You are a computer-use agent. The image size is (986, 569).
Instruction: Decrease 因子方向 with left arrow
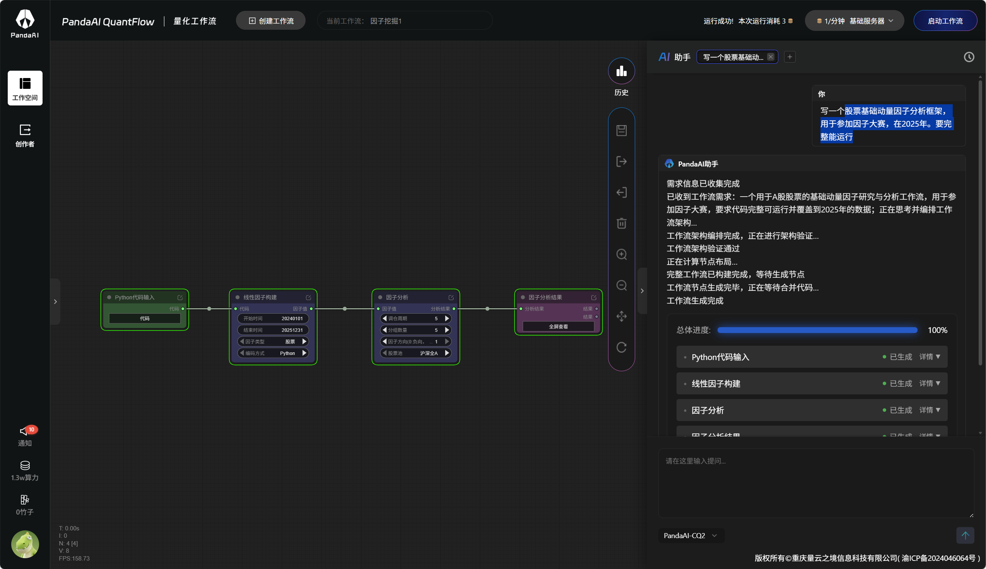(x=384, y=341)
